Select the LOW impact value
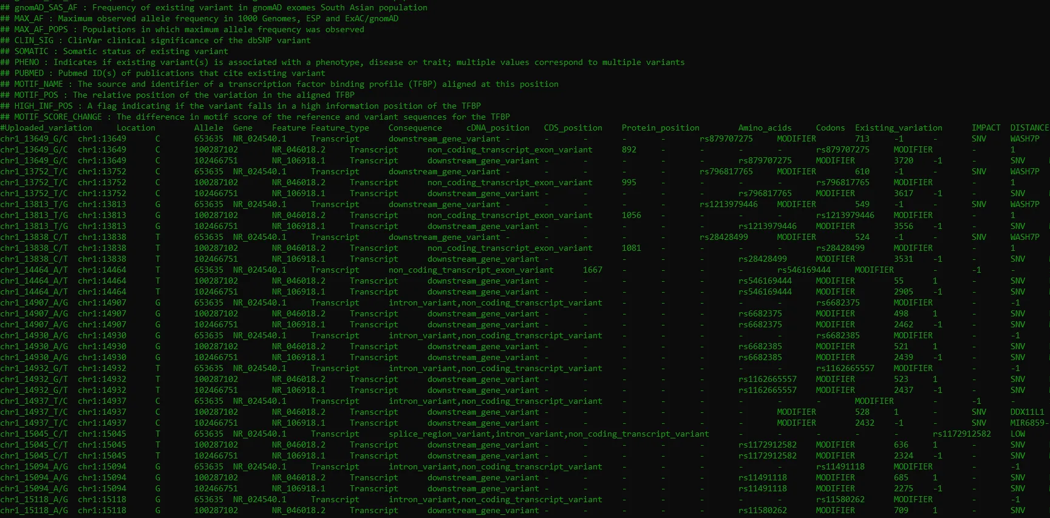The height and width of the screenshot is (518, 1050). (1018, 434)
